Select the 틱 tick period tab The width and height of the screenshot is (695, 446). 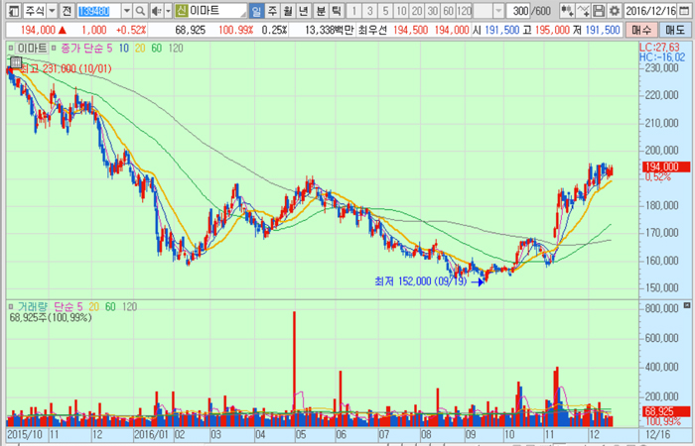pyautogui.click(x=337, y=10)
